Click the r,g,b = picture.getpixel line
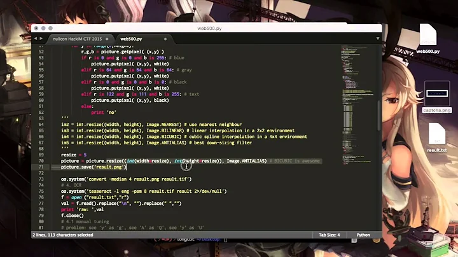The width and height of the screenshot is (458, 257). [123, 52]
